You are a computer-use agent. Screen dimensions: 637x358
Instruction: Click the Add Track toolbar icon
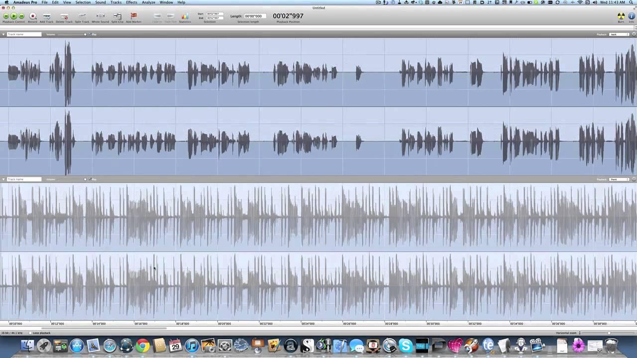click(46, 16)
